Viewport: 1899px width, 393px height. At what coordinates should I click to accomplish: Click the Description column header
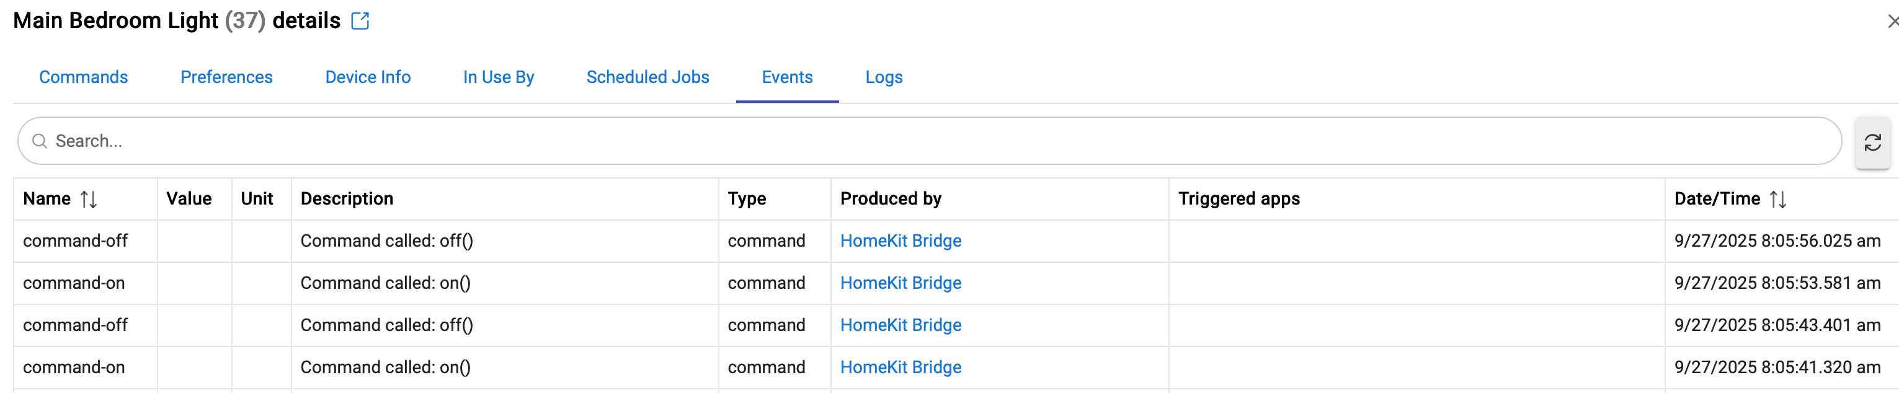347,199
